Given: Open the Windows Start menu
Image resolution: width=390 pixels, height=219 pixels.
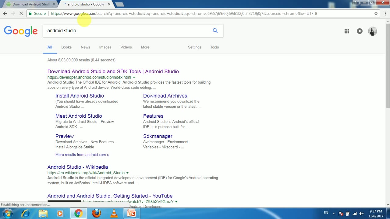Looking at the screenshot, I should coord(7,214).
